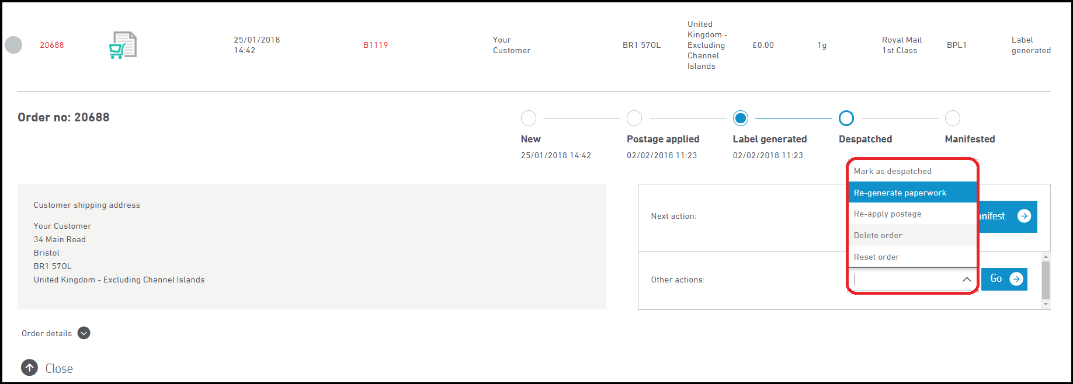Click the Manifested status circle
Image resolution: width=1073 pixels, height=384 pixels.
click(953, 118)
